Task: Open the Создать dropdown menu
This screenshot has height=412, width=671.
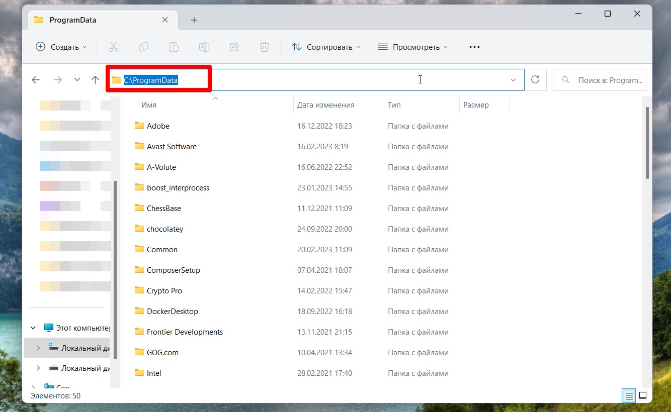Action: pos(61,47)
